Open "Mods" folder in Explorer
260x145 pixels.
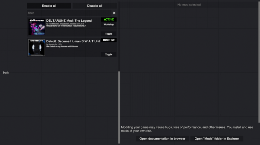(217, 139)
